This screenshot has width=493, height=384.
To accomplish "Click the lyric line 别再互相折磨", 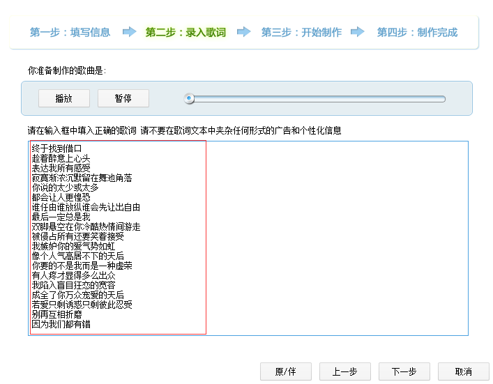I will pyautogui.click(x=57, y=314).
